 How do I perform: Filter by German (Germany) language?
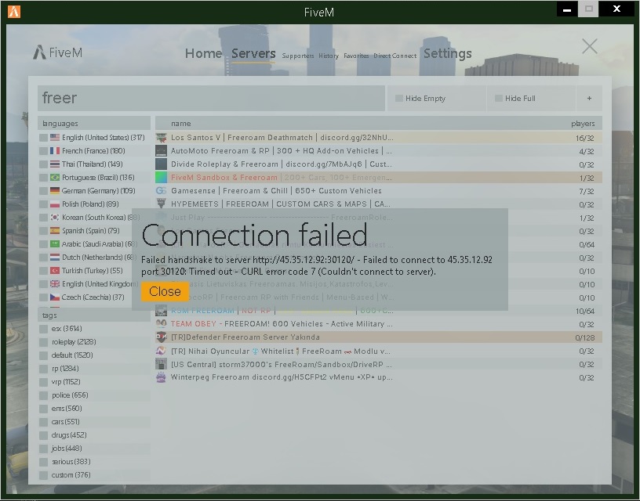click(x=94, y=191)
